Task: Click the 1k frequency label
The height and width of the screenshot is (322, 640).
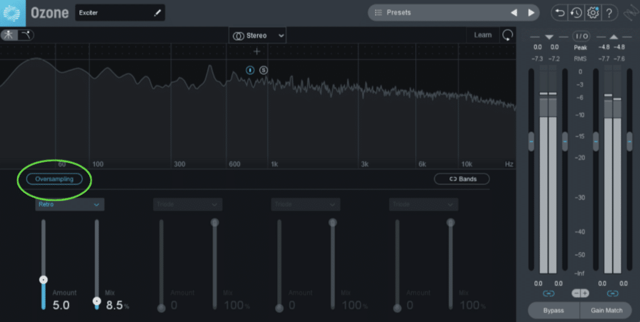Action: [275, 164]
